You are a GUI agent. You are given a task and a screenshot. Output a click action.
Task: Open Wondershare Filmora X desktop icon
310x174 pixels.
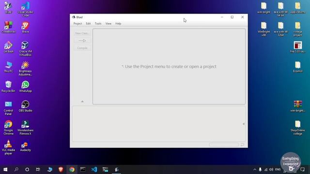pyautogui.click(x=26, y=128)
